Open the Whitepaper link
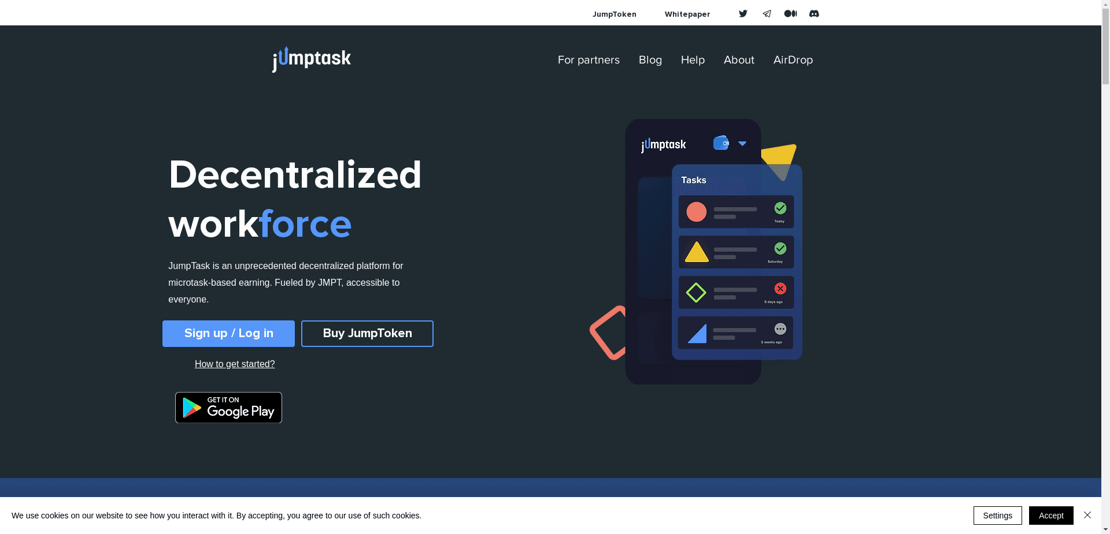Image resolution: width=1110 pixels, height=534 pixels. (687, 14)
